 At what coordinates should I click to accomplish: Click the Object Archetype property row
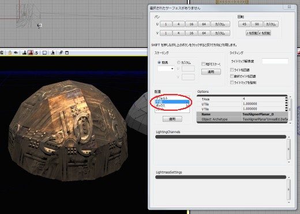pyautogui.click(x=242, y=119)
